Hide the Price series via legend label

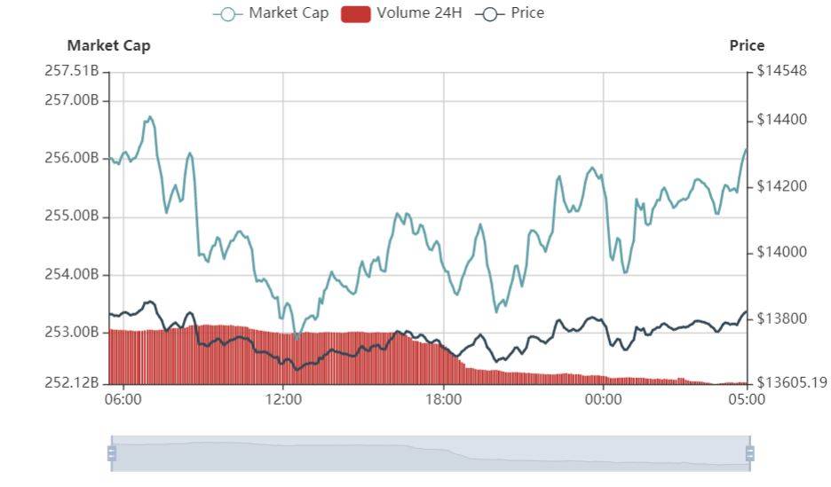[x=527, y=12]
